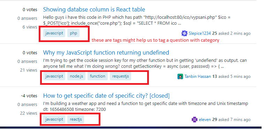Select javascript tag under undefined function question
Screen dimensions: 272x130
coord(54,76)
